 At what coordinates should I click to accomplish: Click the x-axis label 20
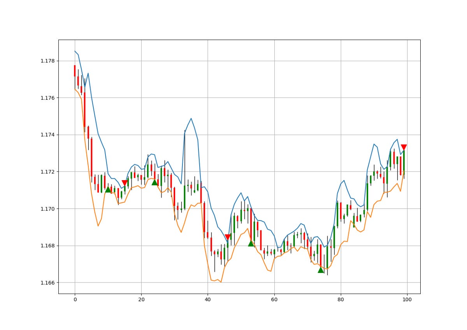141,300
